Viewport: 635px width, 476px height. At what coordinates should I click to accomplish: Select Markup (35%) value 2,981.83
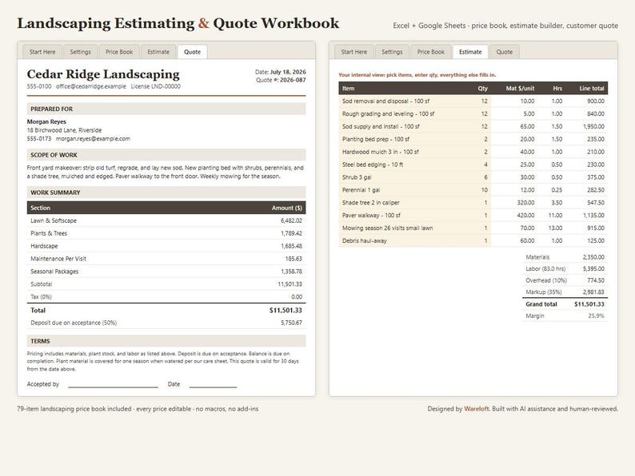(x=593, y=292)
